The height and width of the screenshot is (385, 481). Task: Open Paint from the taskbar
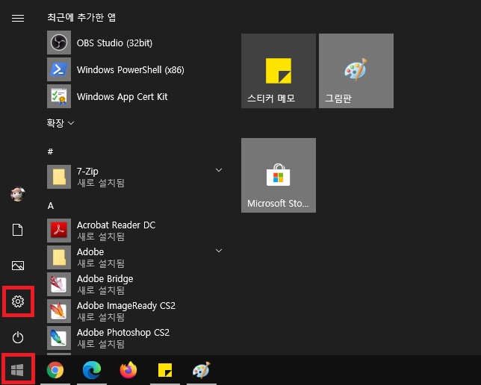[202, 370]
